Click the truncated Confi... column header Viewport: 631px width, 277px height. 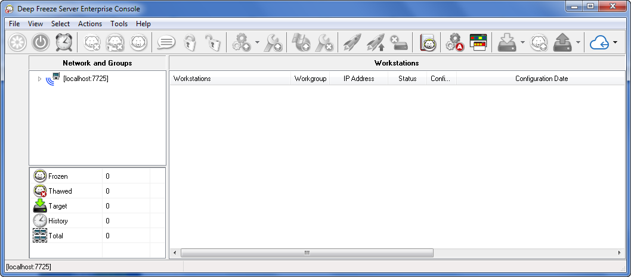pyautogui.click(x=441, y=79)
